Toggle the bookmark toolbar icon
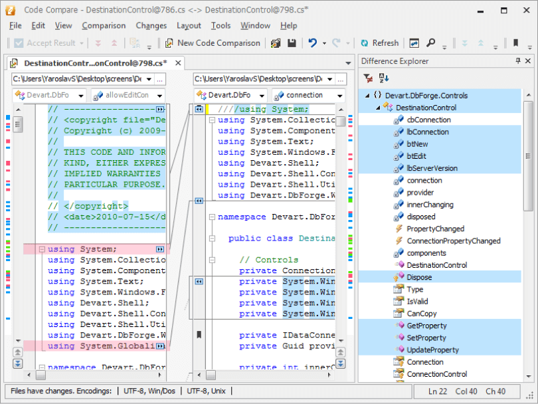This screenshot has width=538, height=404. (x=515, y=43)
